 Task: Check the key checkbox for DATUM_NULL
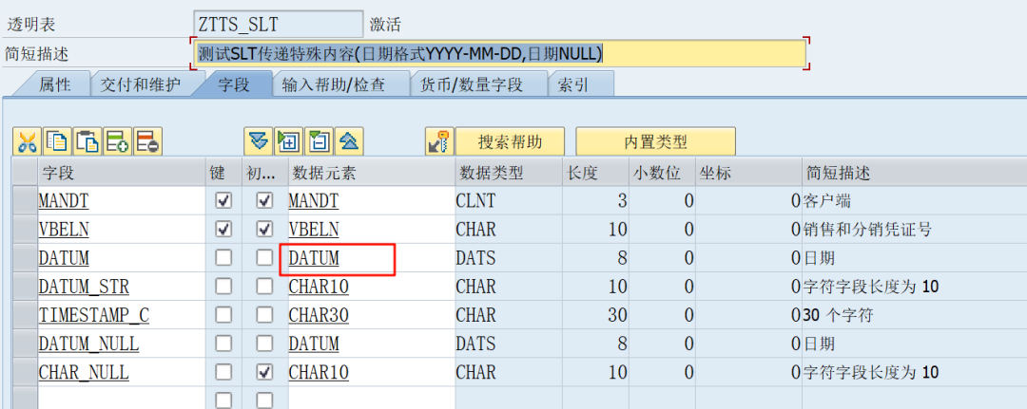223,344
